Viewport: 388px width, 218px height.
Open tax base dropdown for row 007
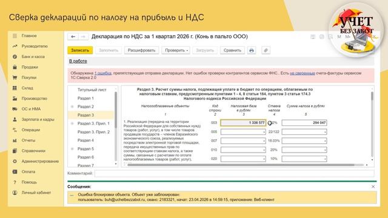tap(264, 141)
